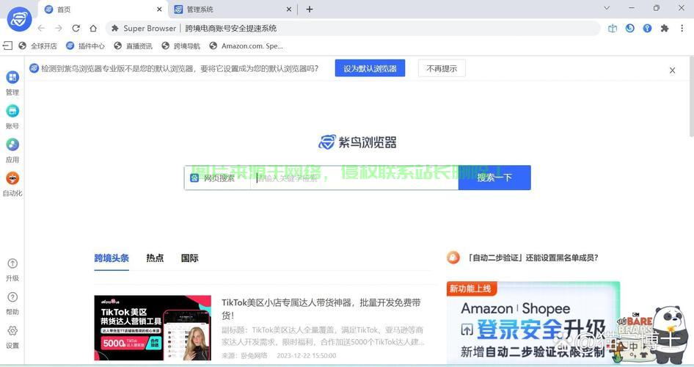Open the 自动化 sidebar icon
Image resolution: width=694 pixels, height=367 pixels.
(x=12, y=178)
